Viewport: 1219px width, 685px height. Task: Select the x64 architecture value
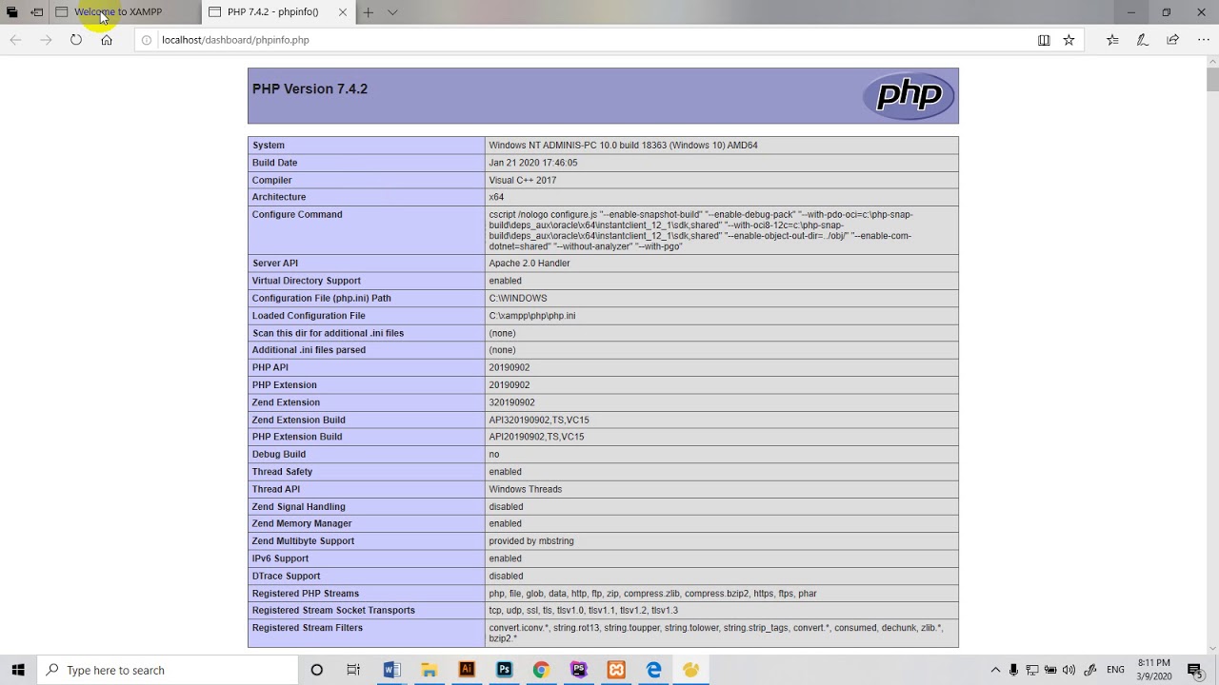tap(496, 197)
